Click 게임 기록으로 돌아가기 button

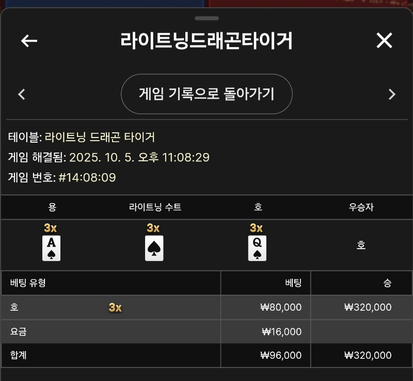click(x=206, y=94)
